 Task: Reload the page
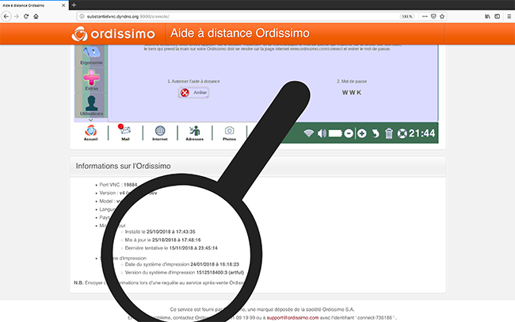(26, 17)
